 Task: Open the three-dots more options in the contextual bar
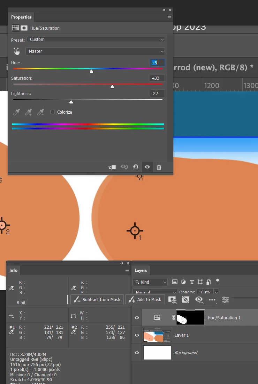(x=212, y=299)
